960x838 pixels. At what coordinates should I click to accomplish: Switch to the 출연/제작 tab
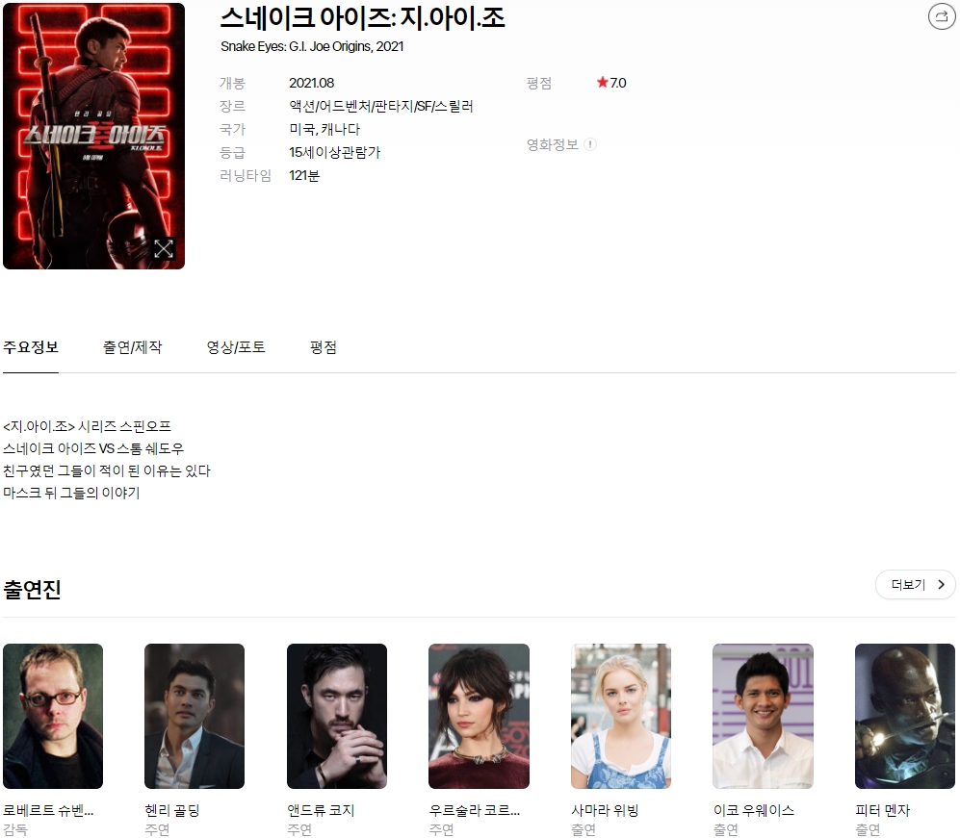[x=133, y=347]
